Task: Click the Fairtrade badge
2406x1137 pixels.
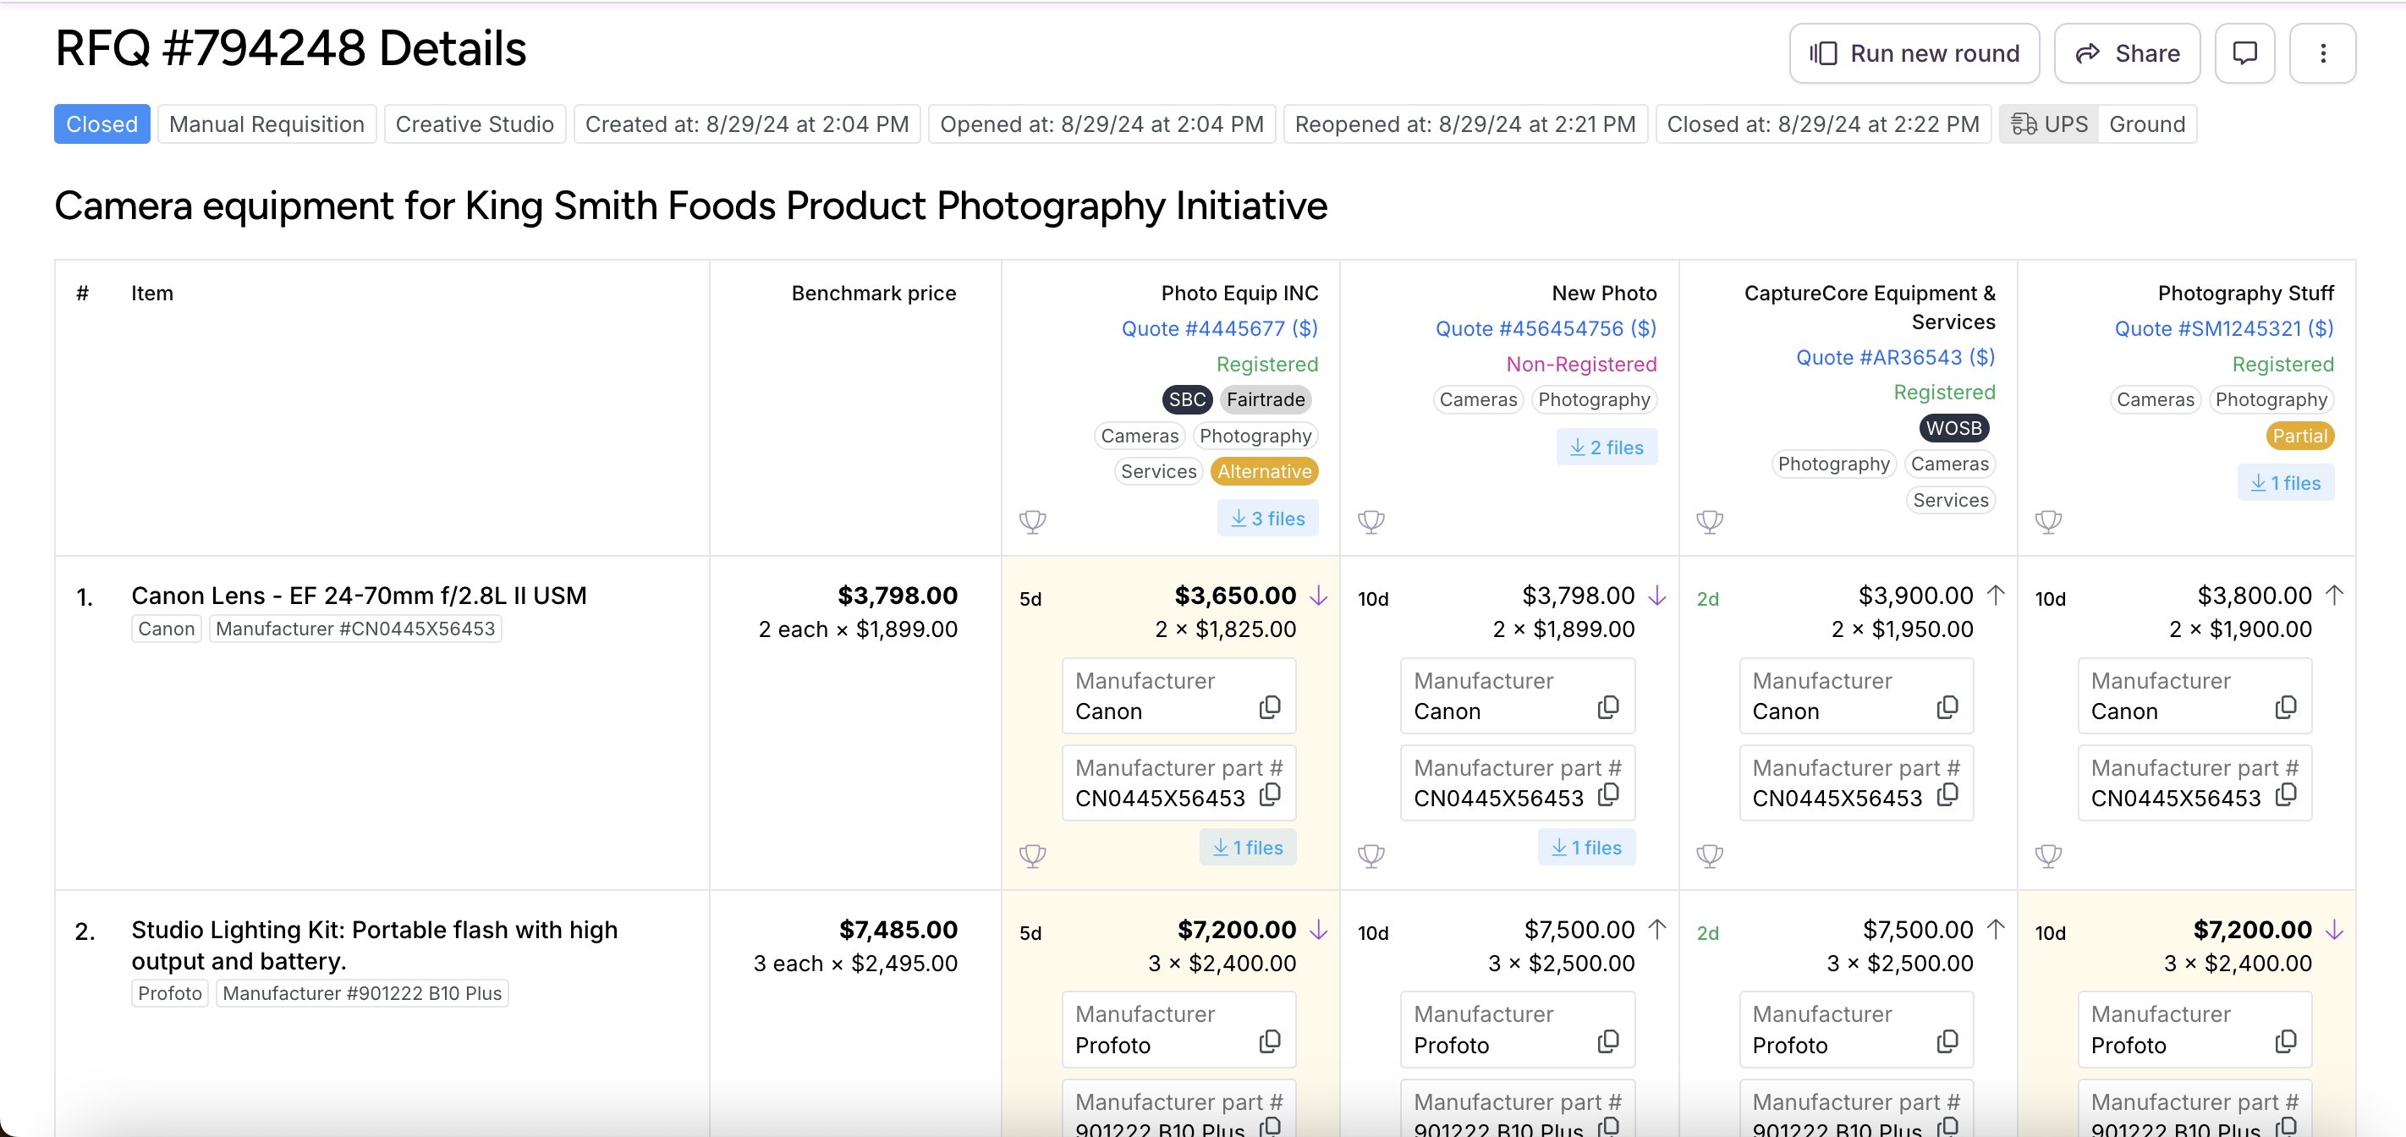Action: click(1266, 399)
